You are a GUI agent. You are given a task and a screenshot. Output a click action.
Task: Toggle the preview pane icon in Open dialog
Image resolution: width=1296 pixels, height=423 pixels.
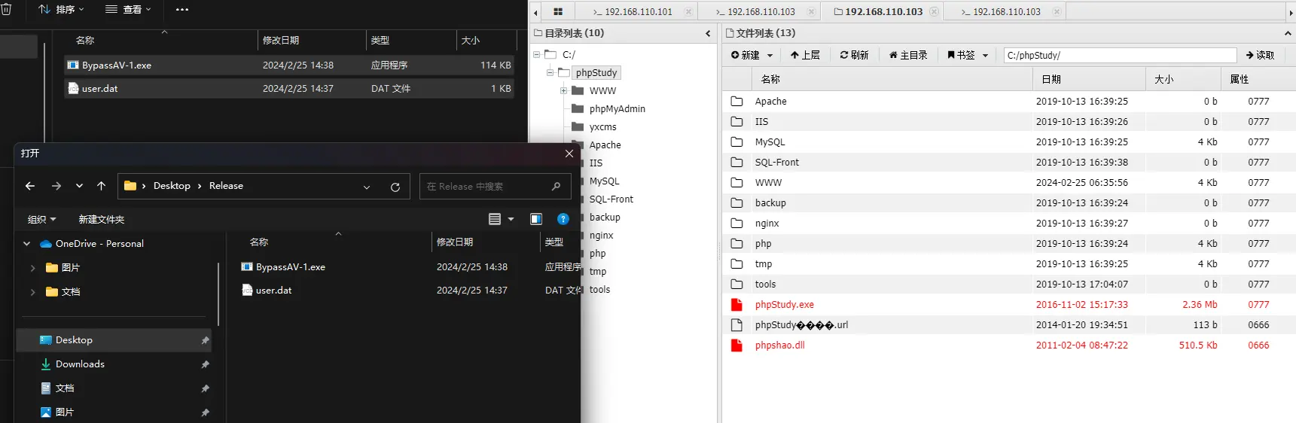click(536, 219)
